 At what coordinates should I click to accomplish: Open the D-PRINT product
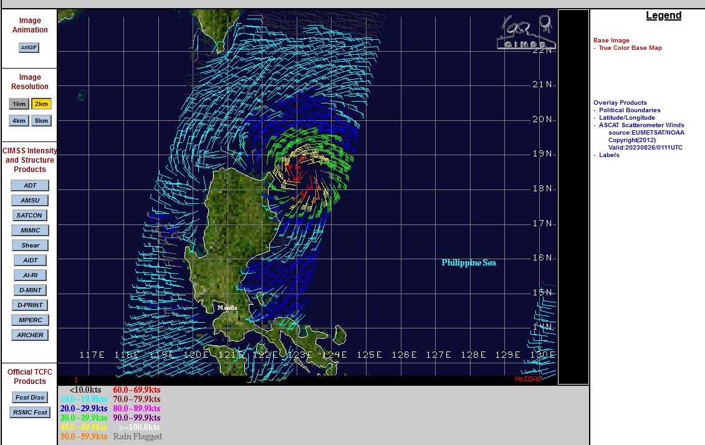[30, 305]
